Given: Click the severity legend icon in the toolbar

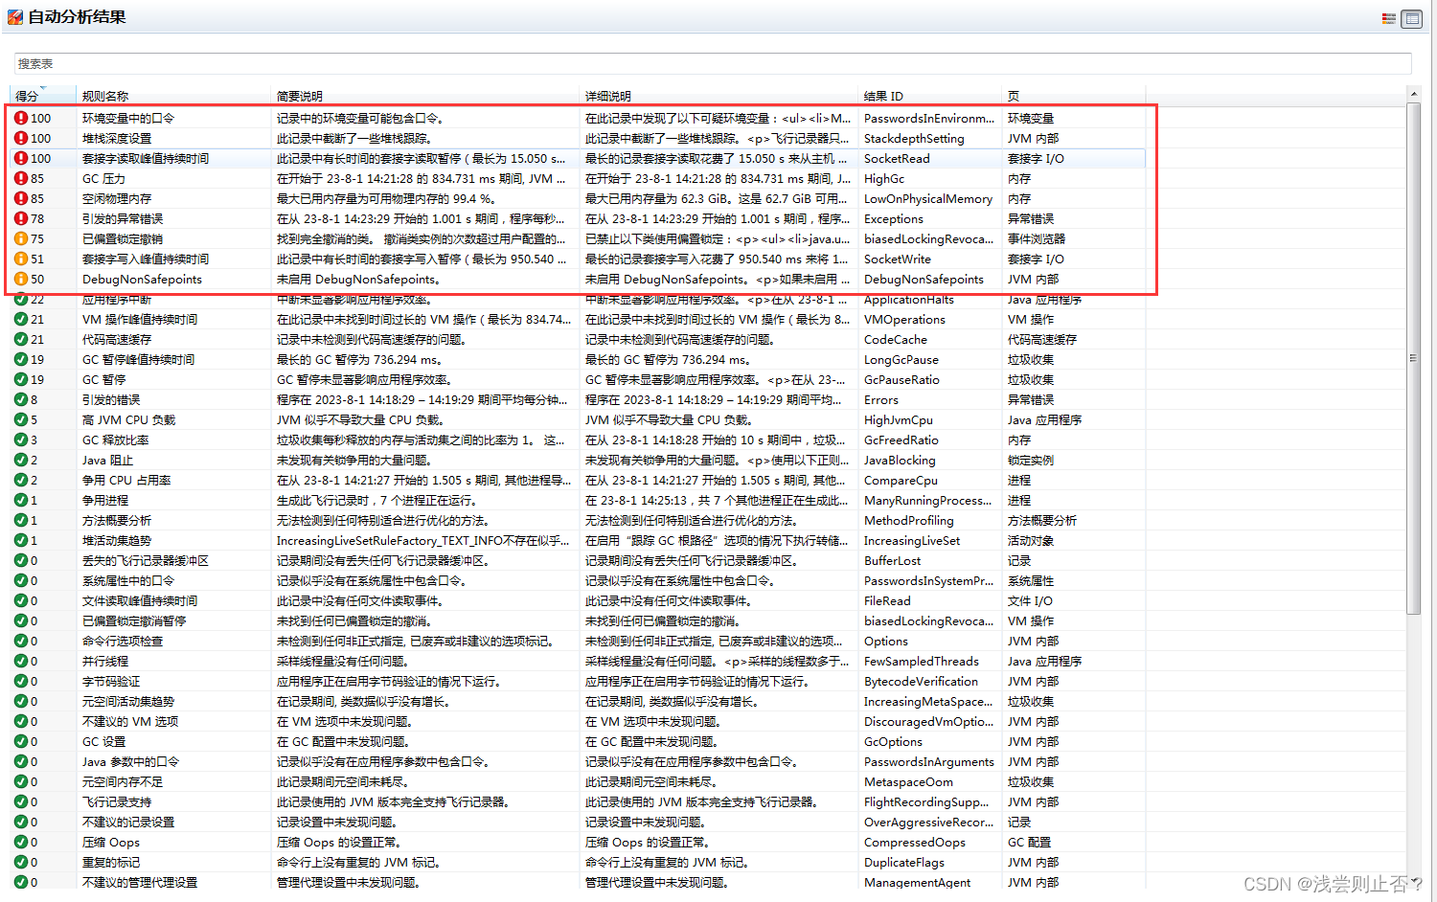Looking at the screenshot, I should 1389,18.
